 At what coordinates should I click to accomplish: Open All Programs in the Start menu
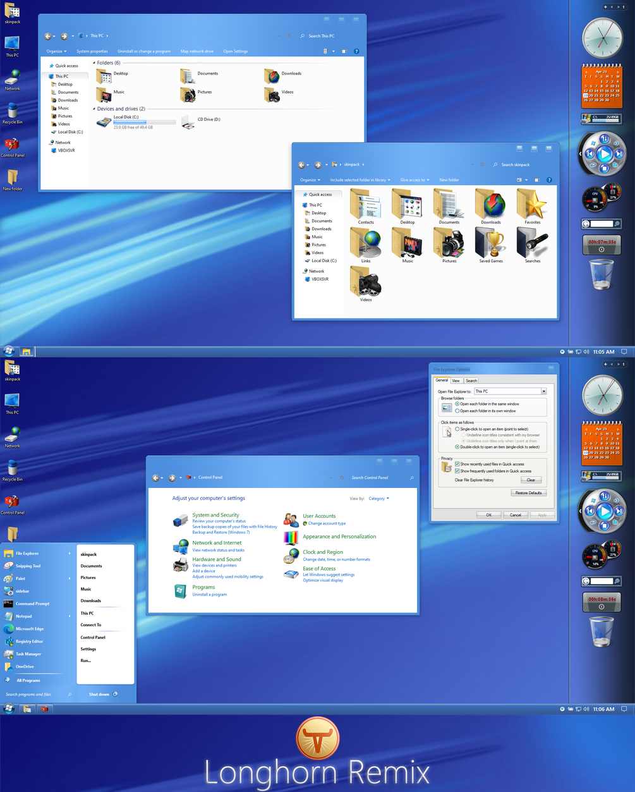click(28, 680)
